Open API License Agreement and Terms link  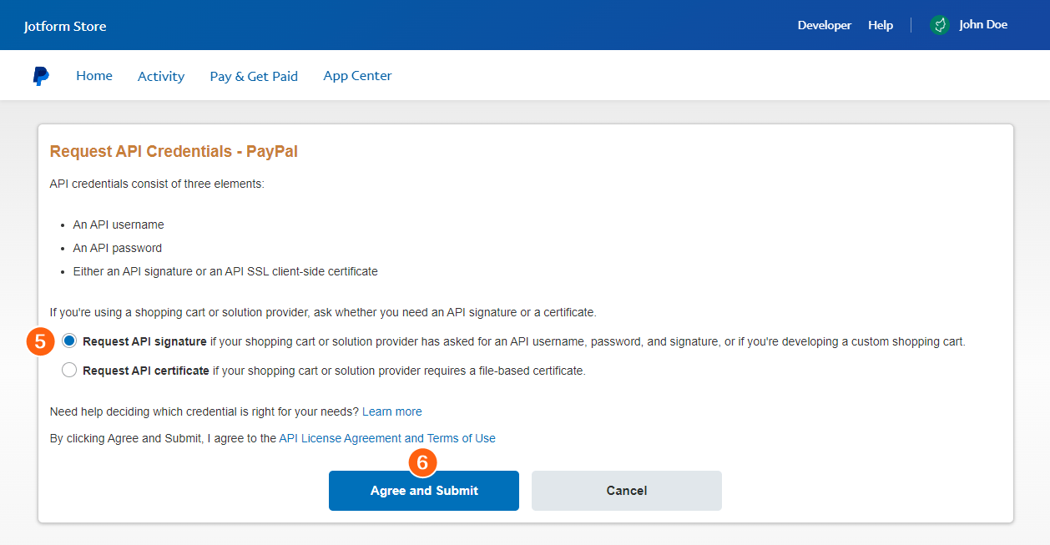(x=387, y=438)
